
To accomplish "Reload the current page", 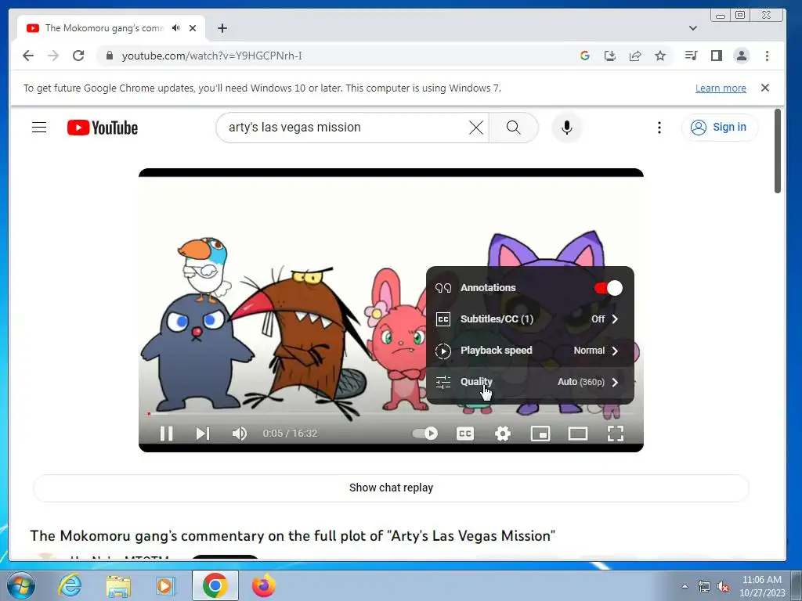I will click(78, 56).
